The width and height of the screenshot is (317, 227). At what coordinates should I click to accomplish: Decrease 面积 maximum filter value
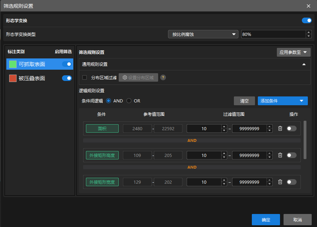point(269,131)
